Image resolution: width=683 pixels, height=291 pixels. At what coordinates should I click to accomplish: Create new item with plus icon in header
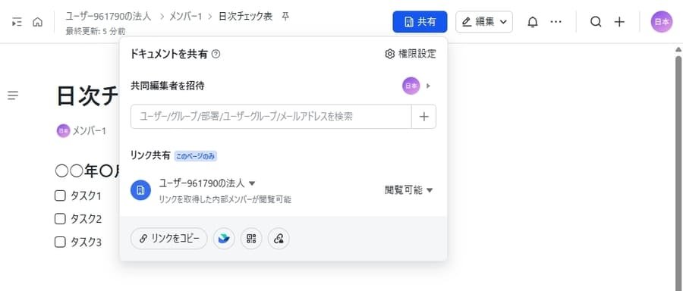[x=619, y=22]
